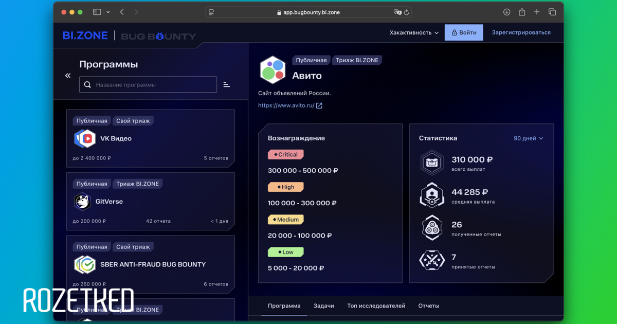617x324 pixels.
Task: Toggle the Safari sidebar button
Action: coord(97,12)
